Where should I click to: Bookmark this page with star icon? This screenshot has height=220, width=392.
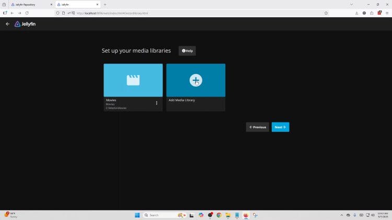click(326, 13)
